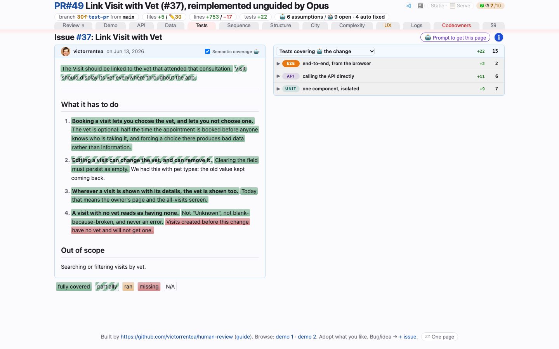Screen dimensions: 559x349
Task: Open the Demo tab
Action: [111, 26]
